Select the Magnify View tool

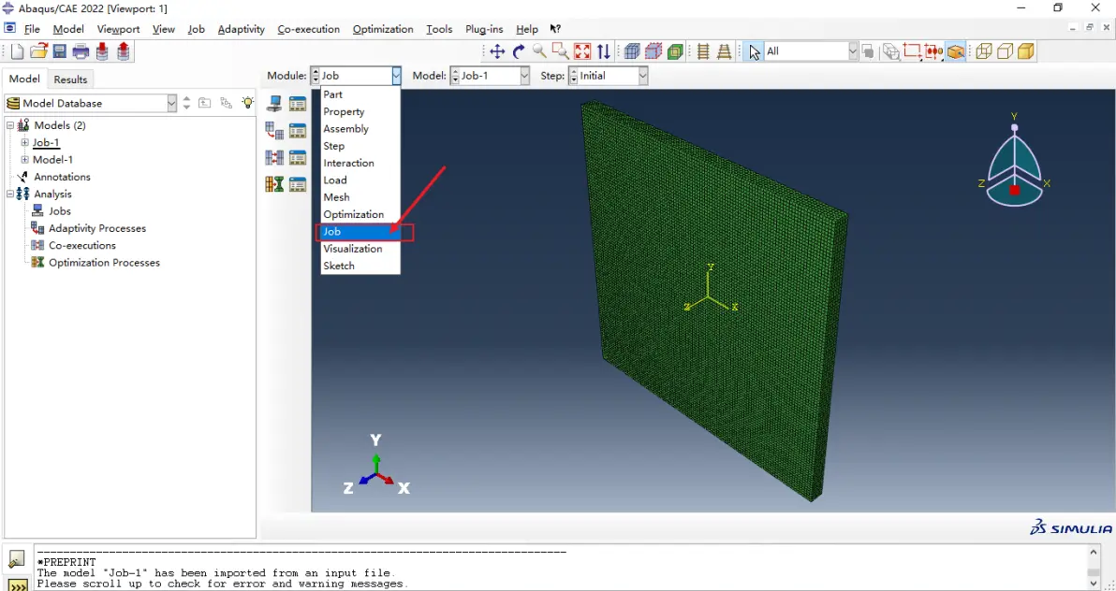point(539,51)
